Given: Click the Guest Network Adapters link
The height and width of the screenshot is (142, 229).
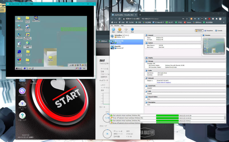Looking at the screenshot, I should 164,83.
